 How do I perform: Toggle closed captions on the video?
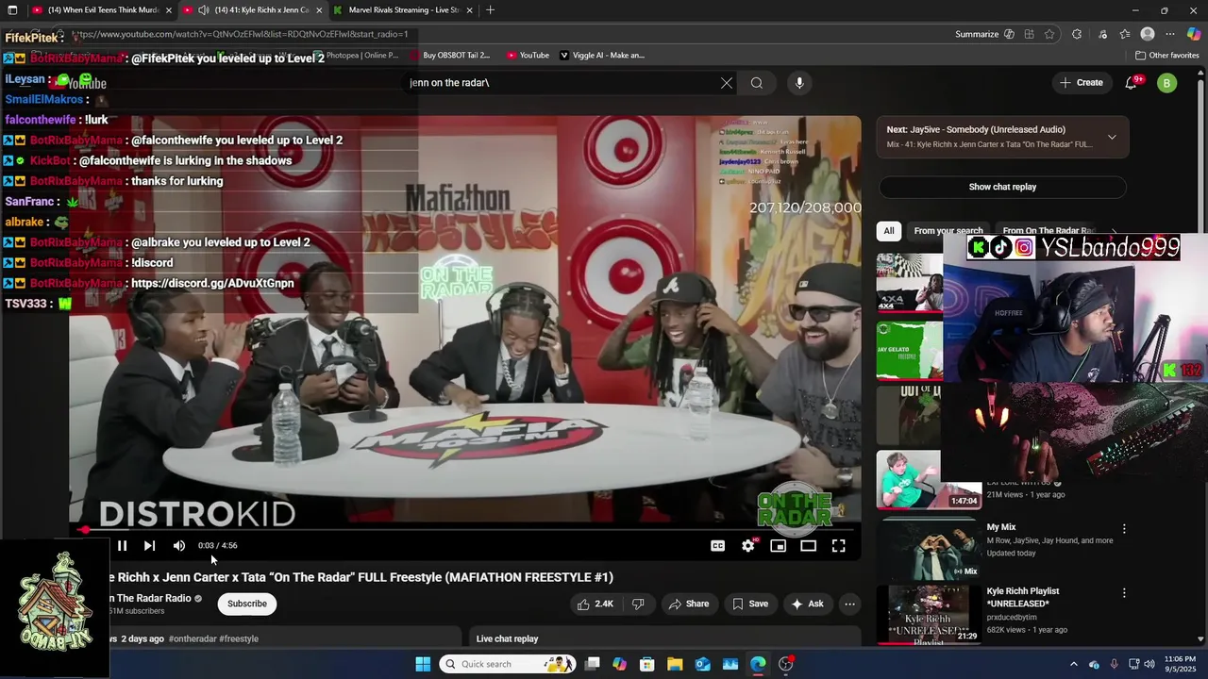pos(717,545)
